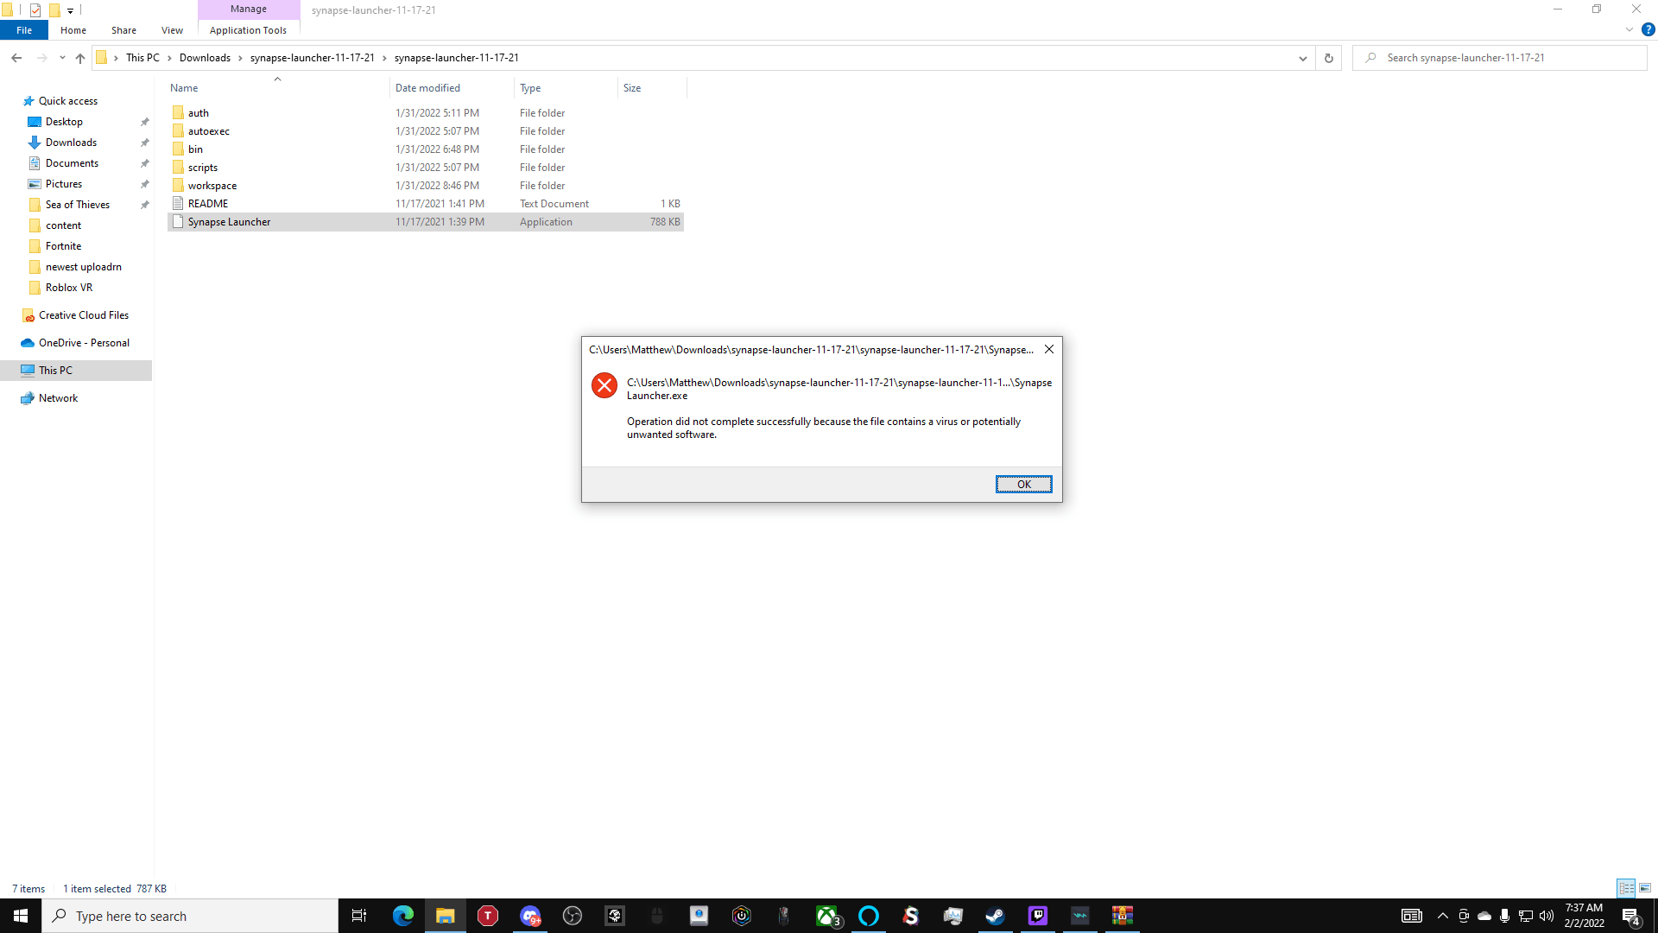Viewport: 1658px width, 933px height.
Task: Navigate to the bin folder
Action: (x=194, y=148)
